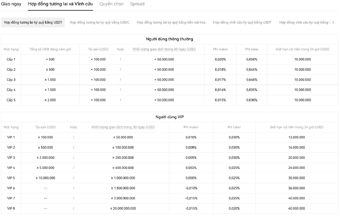Select the Spread tab
Screen dimensions: 340x216
pyautogui.click(x=137, y=4)
